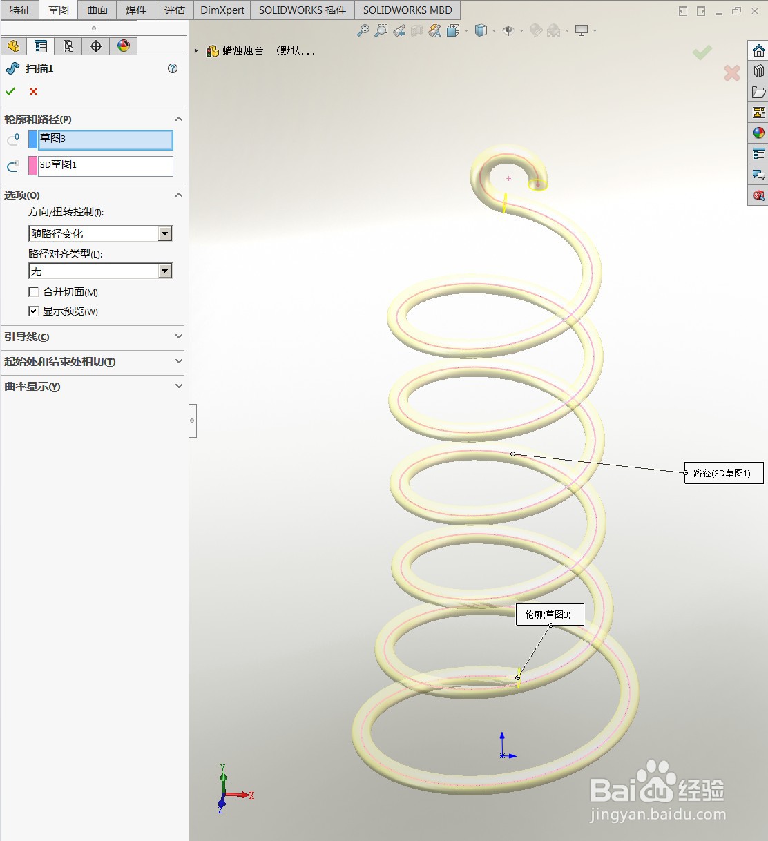This screenshot has height=841, width=768.
Task: Open the Custom Properties icon
Action: (758, 154)
